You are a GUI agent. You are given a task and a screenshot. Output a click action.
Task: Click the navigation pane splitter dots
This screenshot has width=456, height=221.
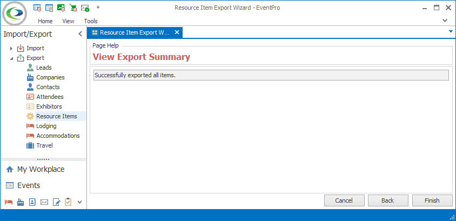coord(43,159)
